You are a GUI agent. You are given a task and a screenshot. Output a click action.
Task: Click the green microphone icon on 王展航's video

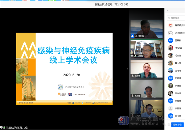tap(135, 56)
